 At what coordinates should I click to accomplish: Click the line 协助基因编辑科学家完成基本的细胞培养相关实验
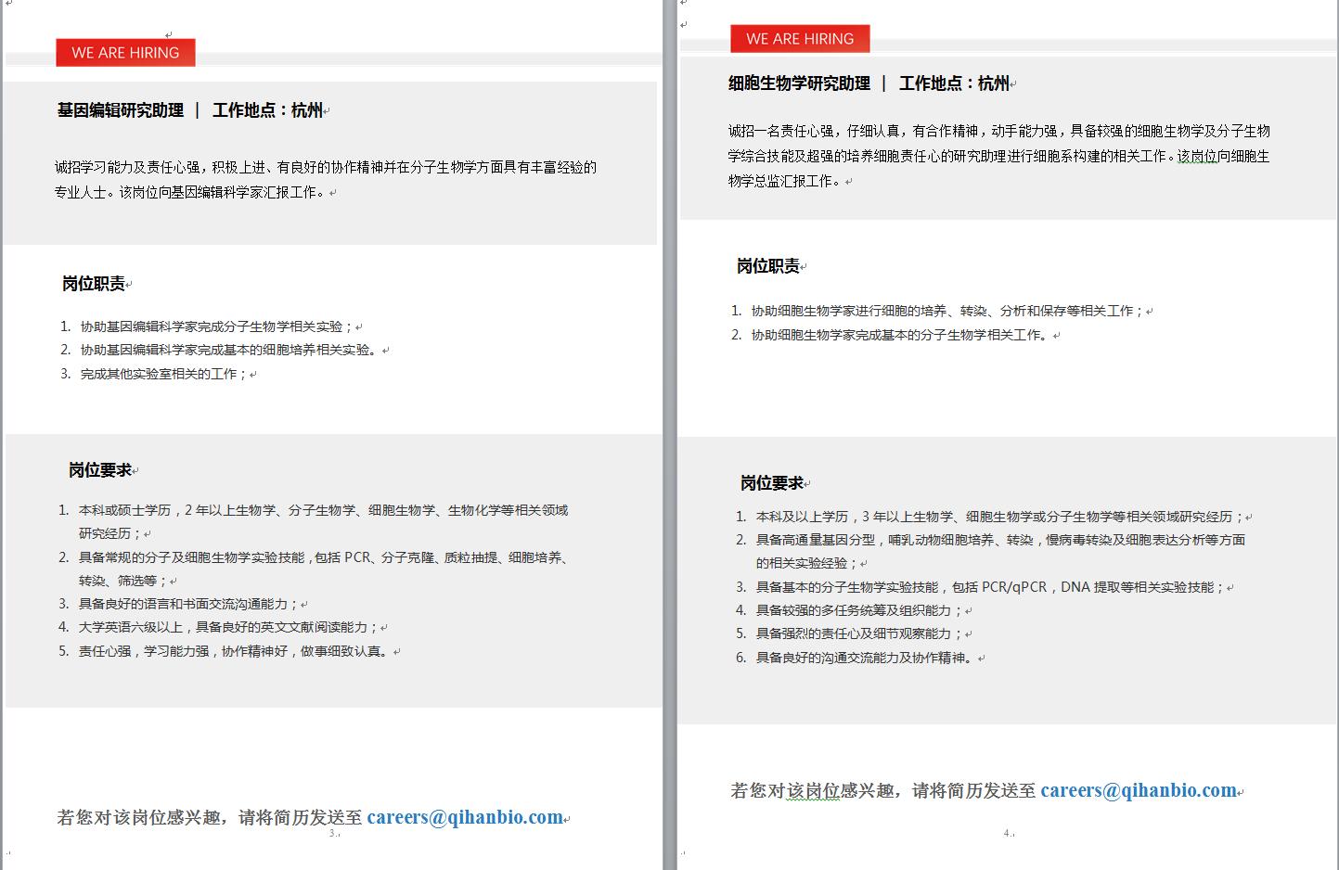pyautogui.click(x=229, y=350)
